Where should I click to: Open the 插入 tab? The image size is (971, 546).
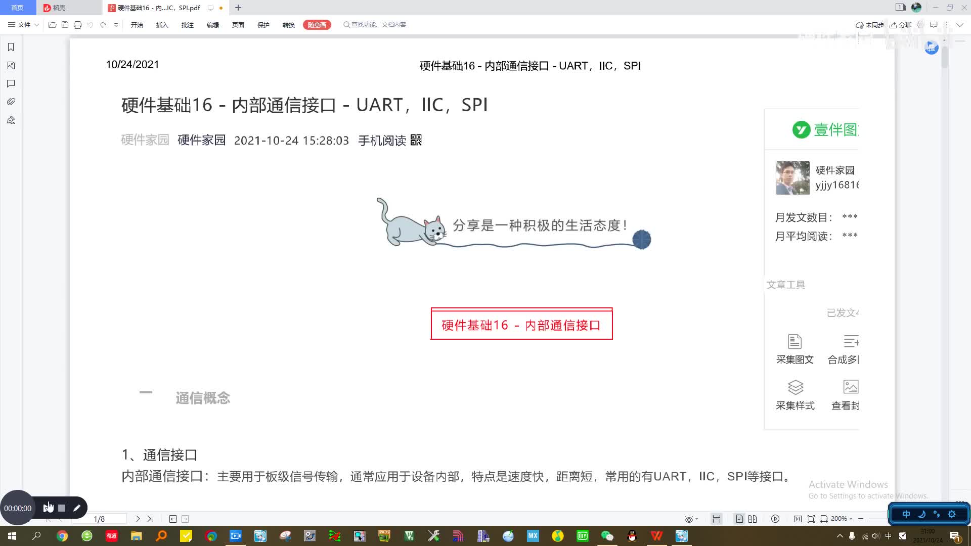tap(162, 25)
